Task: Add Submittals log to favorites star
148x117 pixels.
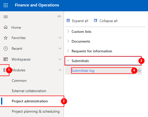Action: [x=139, y=71]
